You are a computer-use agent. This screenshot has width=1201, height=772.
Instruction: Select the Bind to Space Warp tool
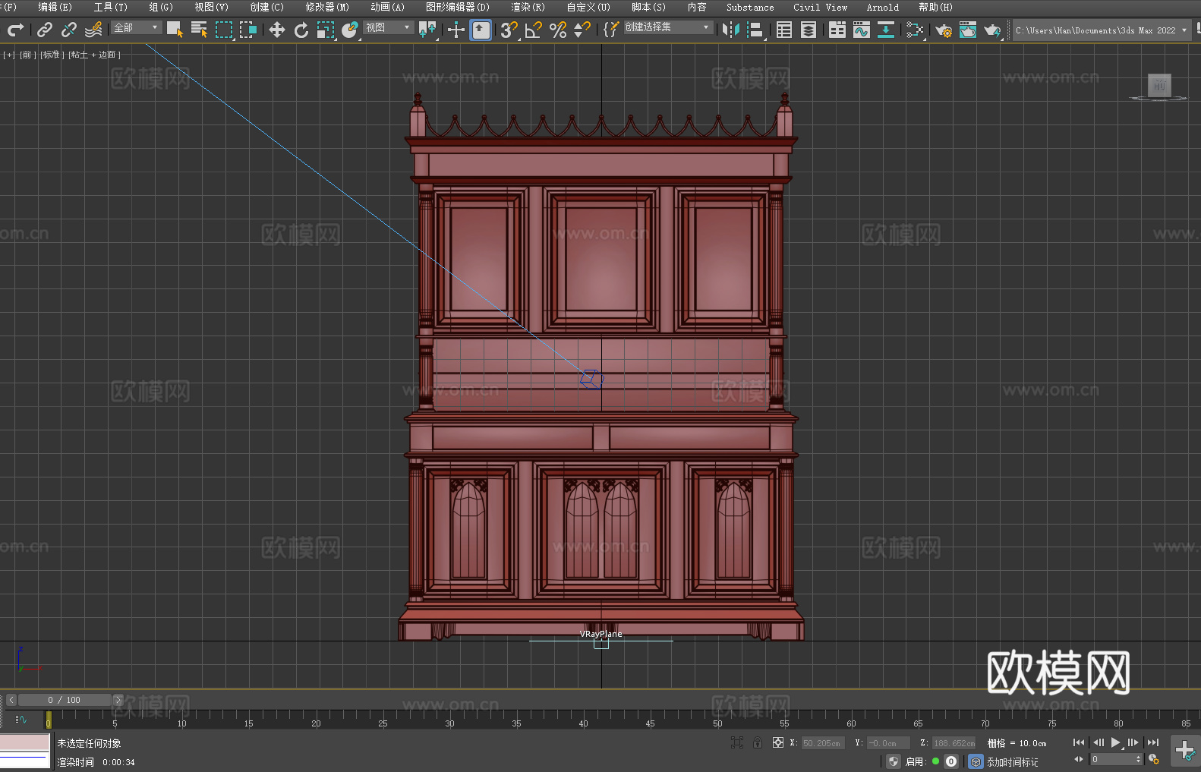click(93, 30)
